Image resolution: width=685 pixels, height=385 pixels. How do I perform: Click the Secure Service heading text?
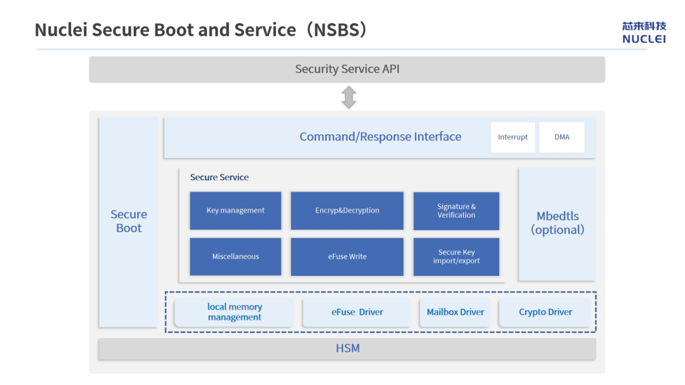click(x=219, y=177)
